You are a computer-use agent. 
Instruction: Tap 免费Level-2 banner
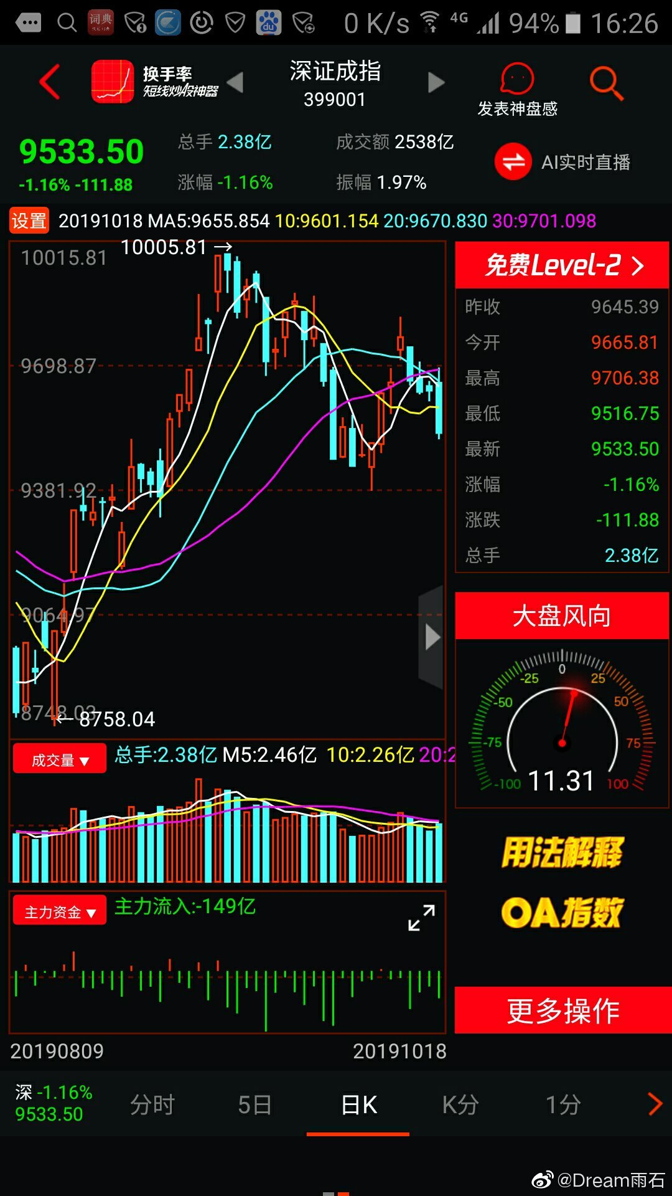[x=562, y=265]
